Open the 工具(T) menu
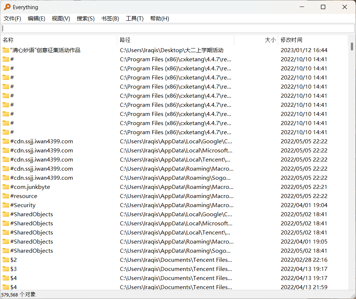The width and height of the screenshot is (356, 299). [135, 19]
